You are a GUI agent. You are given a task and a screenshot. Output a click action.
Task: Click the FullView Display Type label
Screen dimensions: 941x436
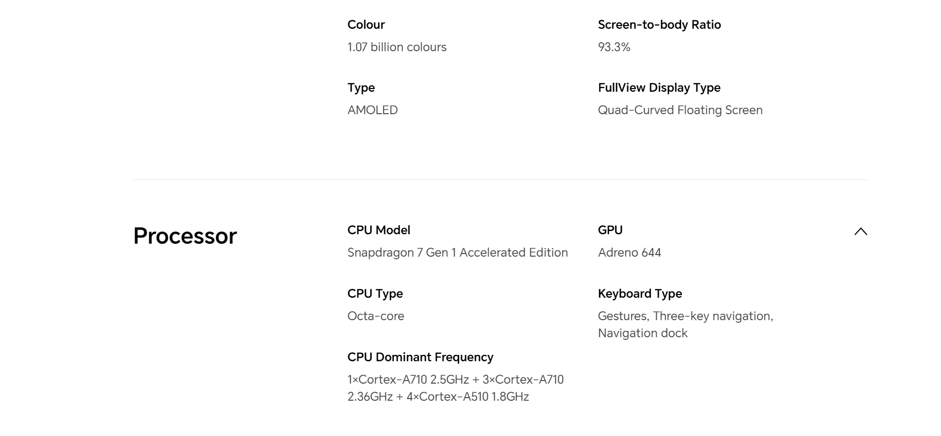tap(658, 88)
